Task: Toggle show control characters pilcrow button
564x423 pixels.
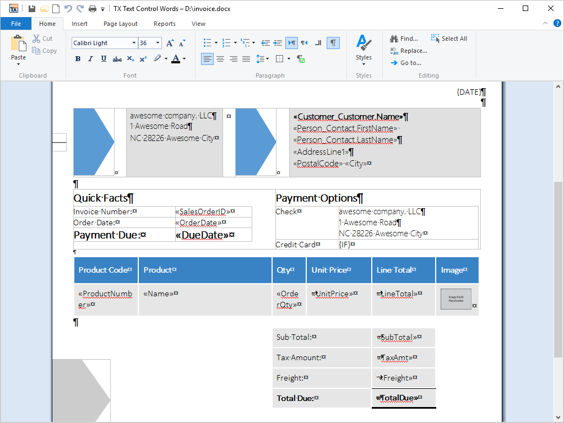Action: pos(333,43)
